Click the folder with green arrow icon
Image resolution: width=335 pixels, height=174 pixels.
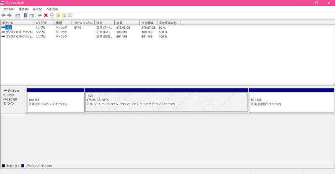[58, 15]
